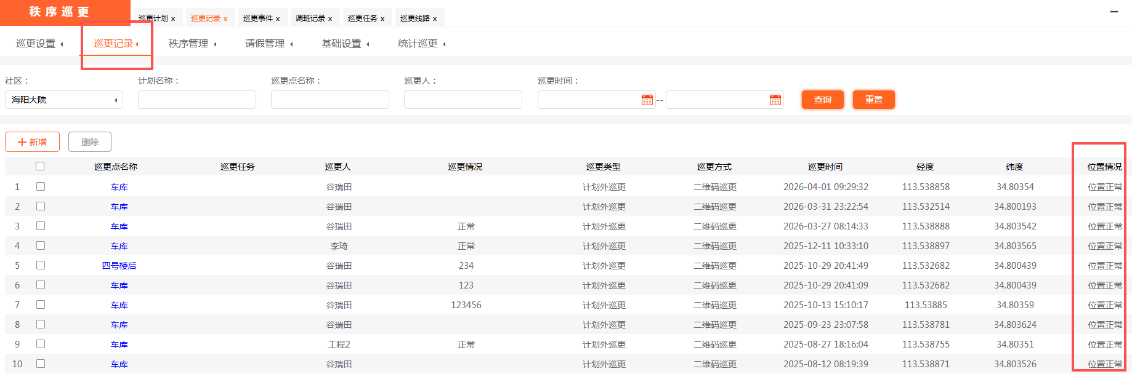This screenshot has width=1132, height=374.
Task: Minimize the window with the dash icon
Action: coord(1114,12)
